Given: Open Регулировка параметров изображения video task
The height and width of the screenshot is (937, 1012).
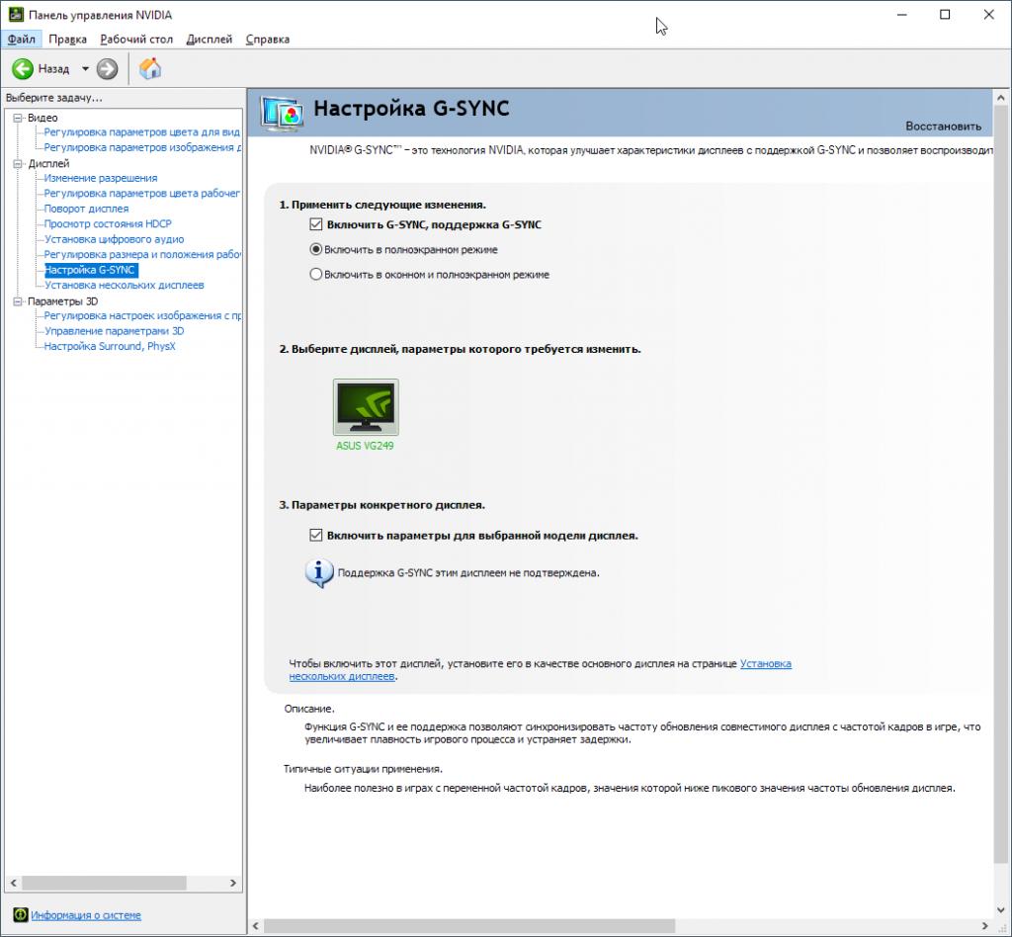Looking at the screenshot, I should (142, 148).
